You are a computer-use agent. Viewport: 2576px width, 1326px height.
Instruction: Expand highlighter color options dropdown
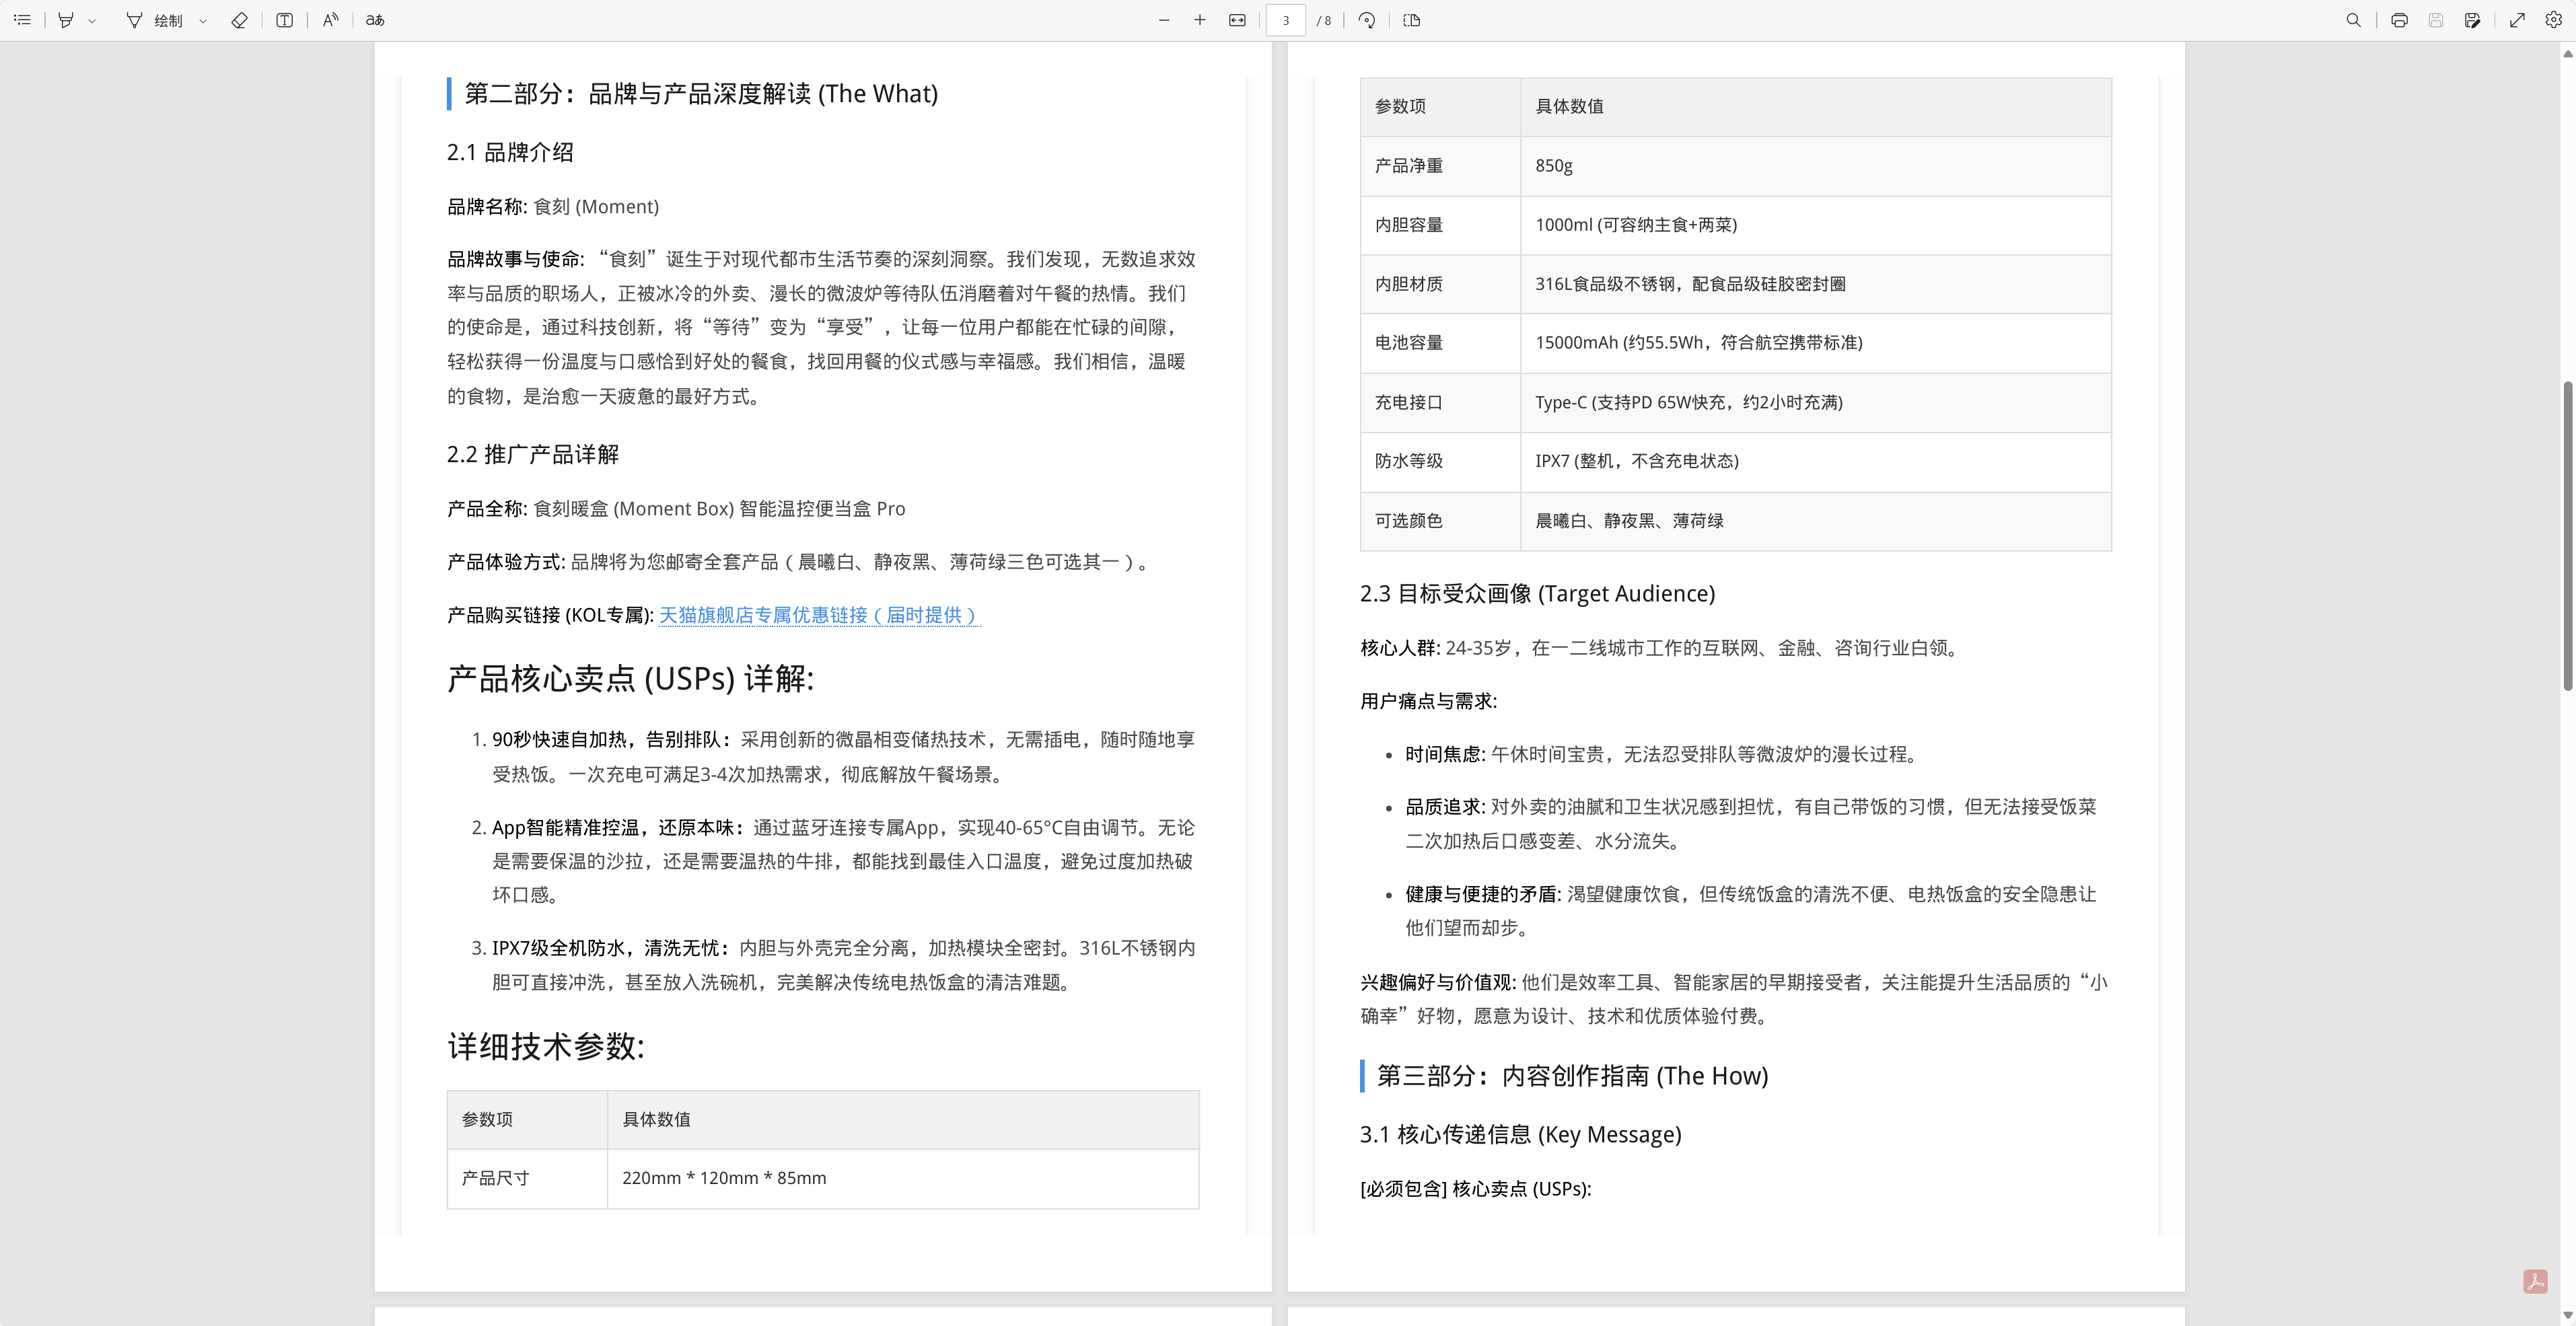[92, 21]
